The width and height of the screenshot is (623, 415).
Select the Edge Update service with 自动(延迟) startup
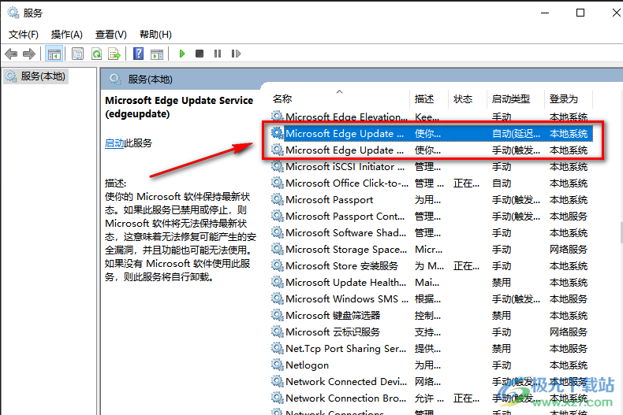coord(431,134)
